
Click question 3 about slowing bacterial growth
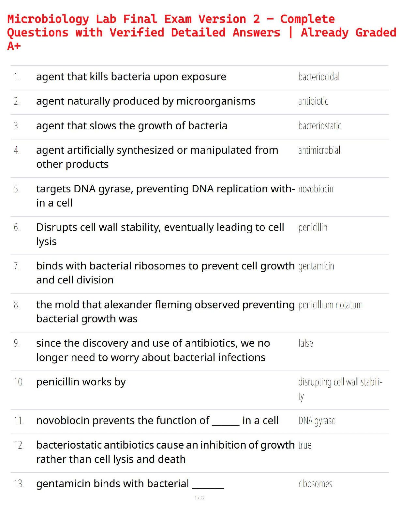pos(132,126)
